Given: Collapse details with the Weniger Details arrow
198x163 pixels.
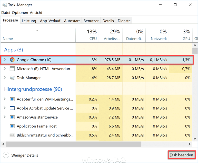Looking at the screenshot, I should (6, 155).
